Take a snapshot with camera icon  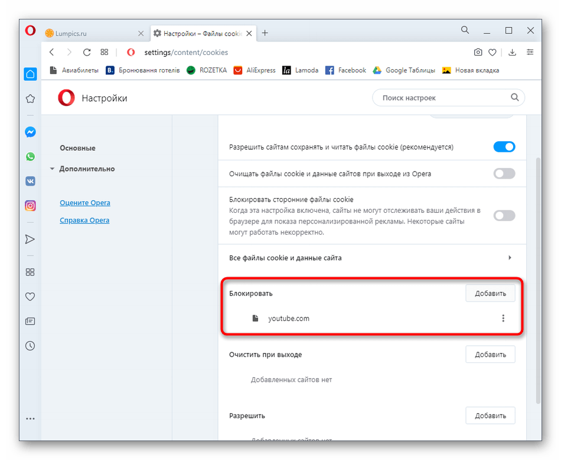point(478,52)
